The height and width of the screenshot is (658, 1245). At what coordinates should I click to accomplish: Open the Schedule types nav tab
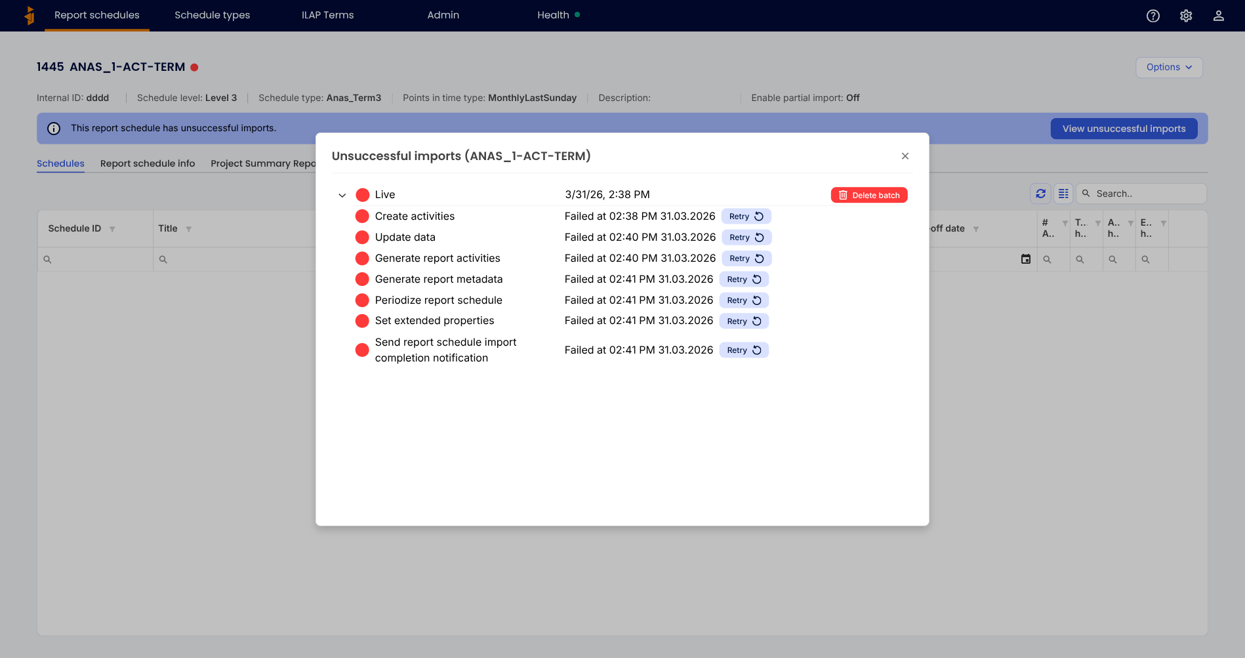(x=213, y=15)
